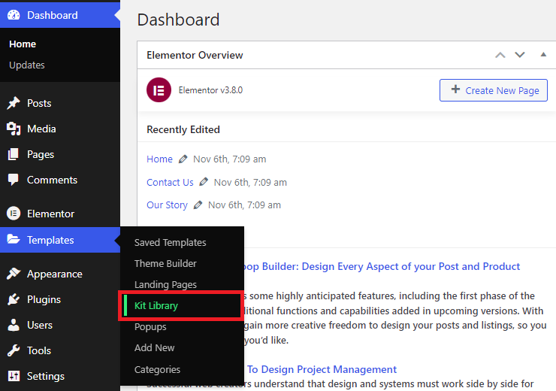Click the Comments speech bubble icon
The image size is (556, 391).
(14, 180)
